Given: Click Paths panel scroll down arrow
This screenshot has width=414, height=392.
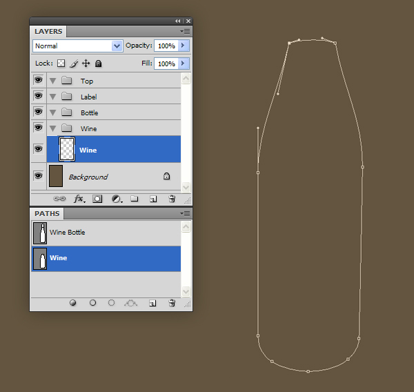Looking at the screenshot, I should tap(186, 291).
